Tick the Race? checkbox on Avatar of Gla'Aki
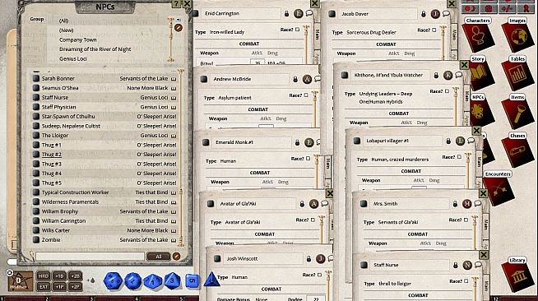Screen dimensions: 538x301 [313, 220]
